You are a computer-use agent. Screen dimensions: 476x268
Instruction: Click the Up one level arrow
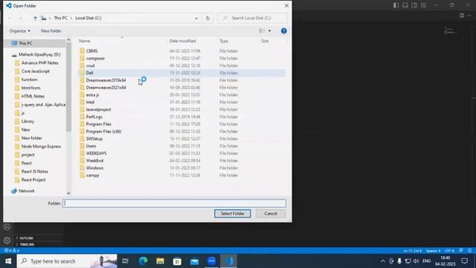pos(35,18)
